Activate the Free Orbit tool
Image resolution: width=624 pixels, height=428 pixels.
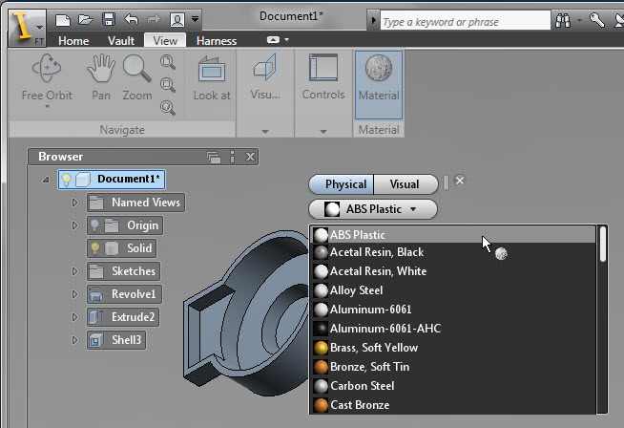[x=47, y=76]
